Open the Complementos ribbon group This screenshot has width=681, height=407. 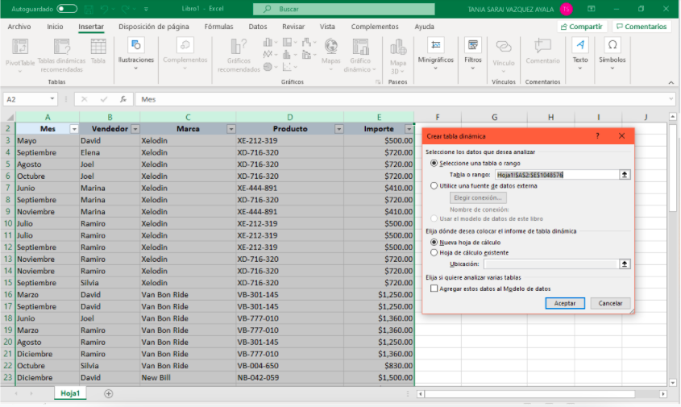pyautogui.click(x=185, y=54)
